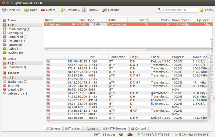The height and width of the screenshot is (137, 215).
Task: Select the Active (1) status filter
Action: pos(14,49)
